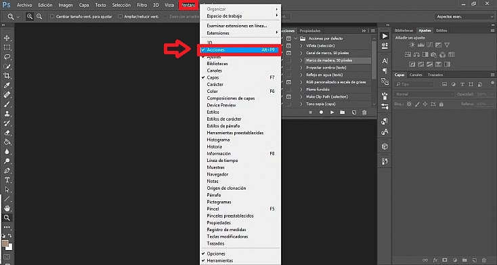Viewport: 497px width, 265px height.
Task: Click the Zoom In magnifier option
Action: [30, 16]
